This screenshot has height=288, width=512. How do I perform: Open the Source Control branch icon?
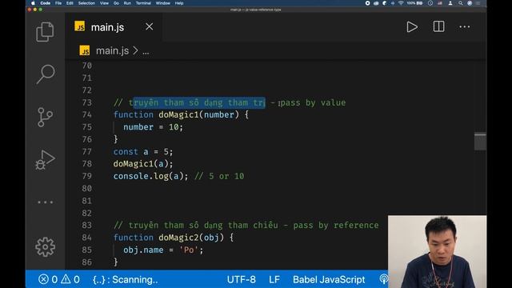coord(45,118)
